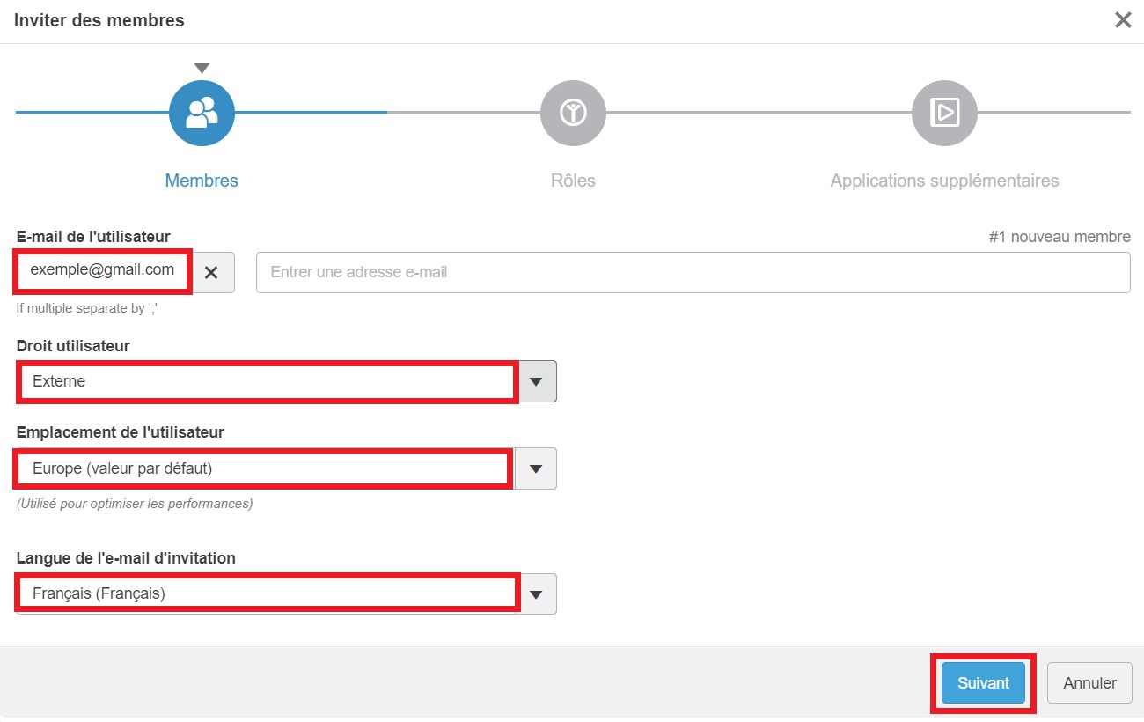Click the #1 nouveau membre counter
1144x722 pixels.
coord(1060,237)
